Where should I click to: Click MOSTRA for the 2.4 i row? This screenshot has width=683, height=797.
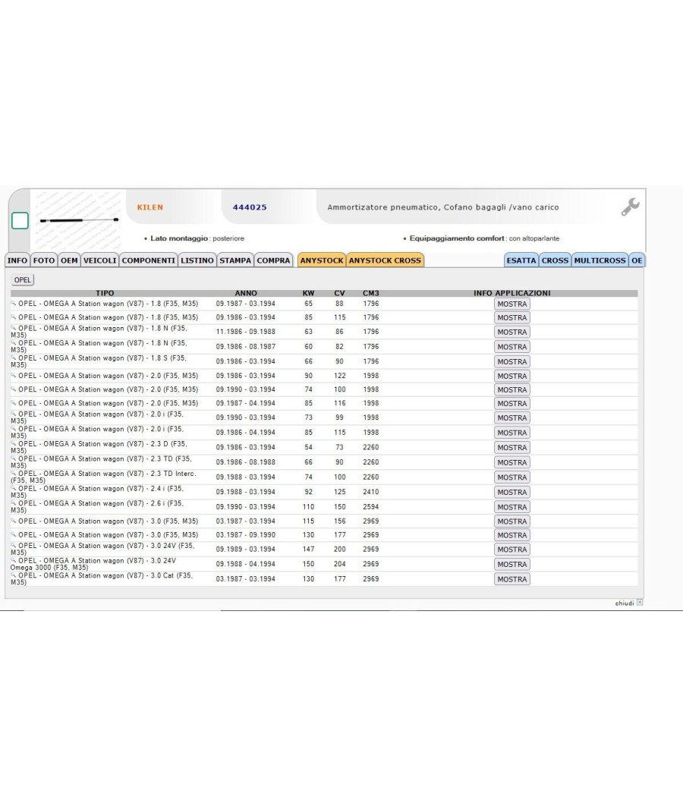click(511, 492)
